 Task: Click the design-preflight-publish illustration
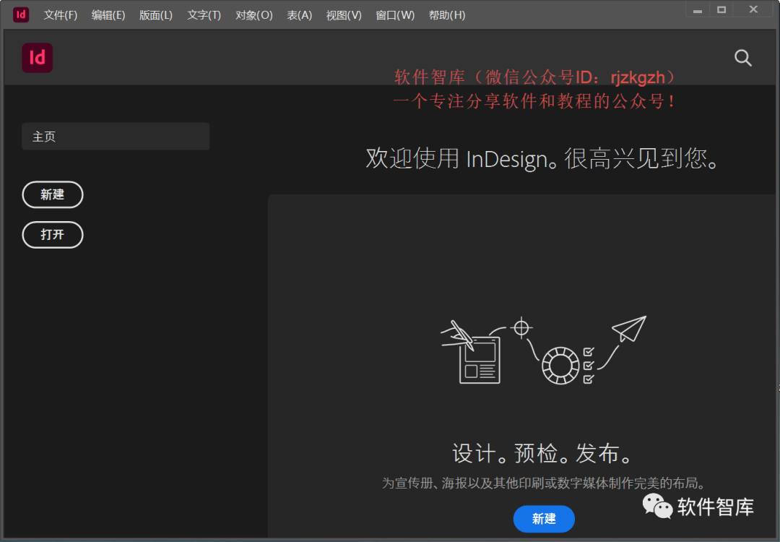[x=544, y=350]
